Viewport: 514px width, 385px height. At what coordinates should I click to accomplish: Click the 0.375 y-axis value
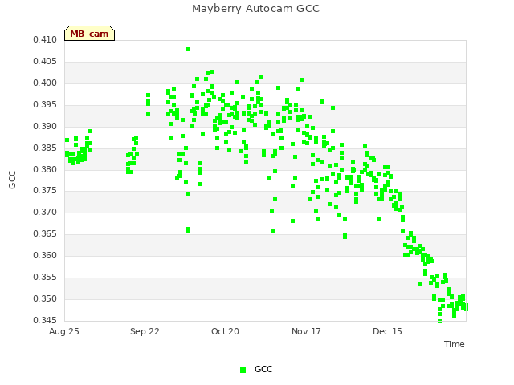point(45,191)
